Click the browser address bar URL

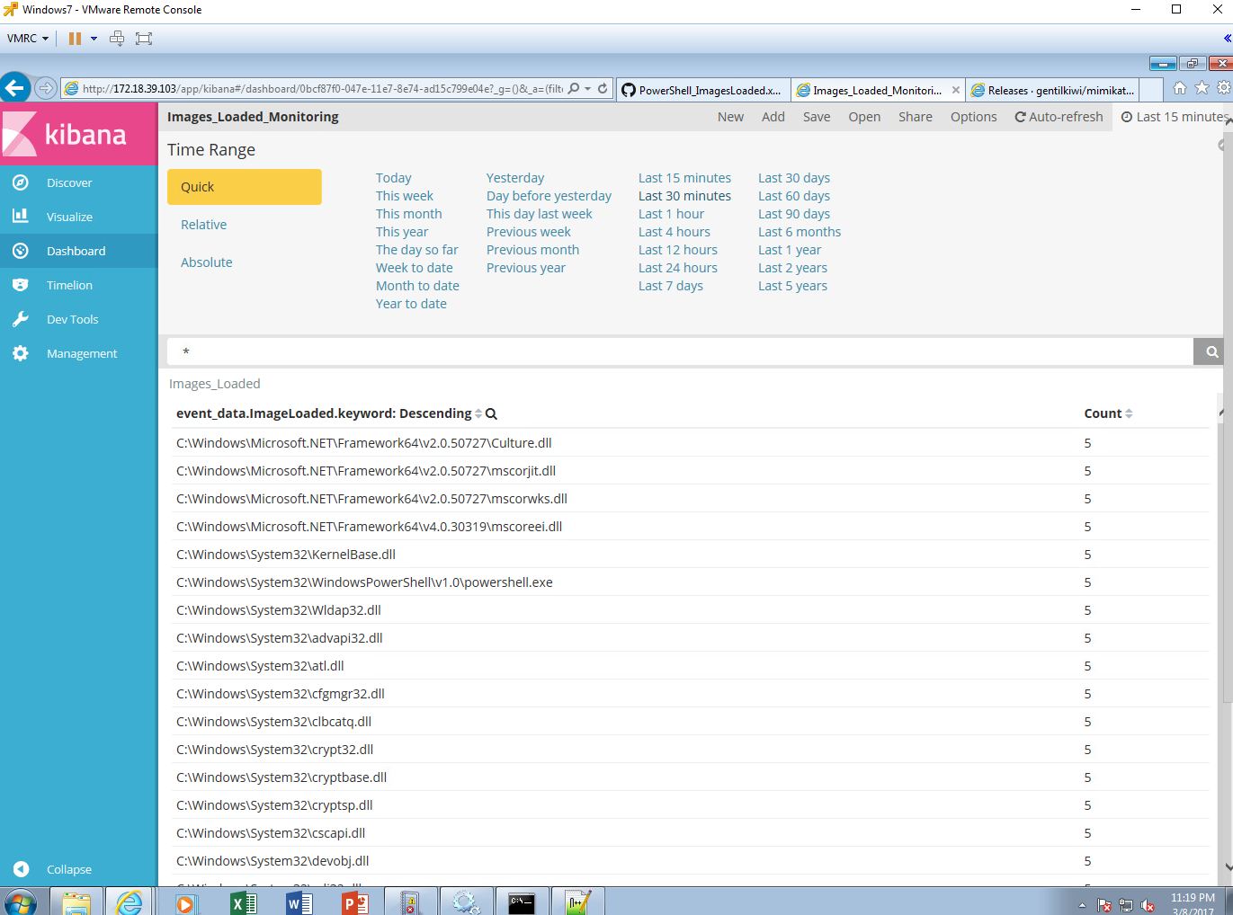pos(322,89)
